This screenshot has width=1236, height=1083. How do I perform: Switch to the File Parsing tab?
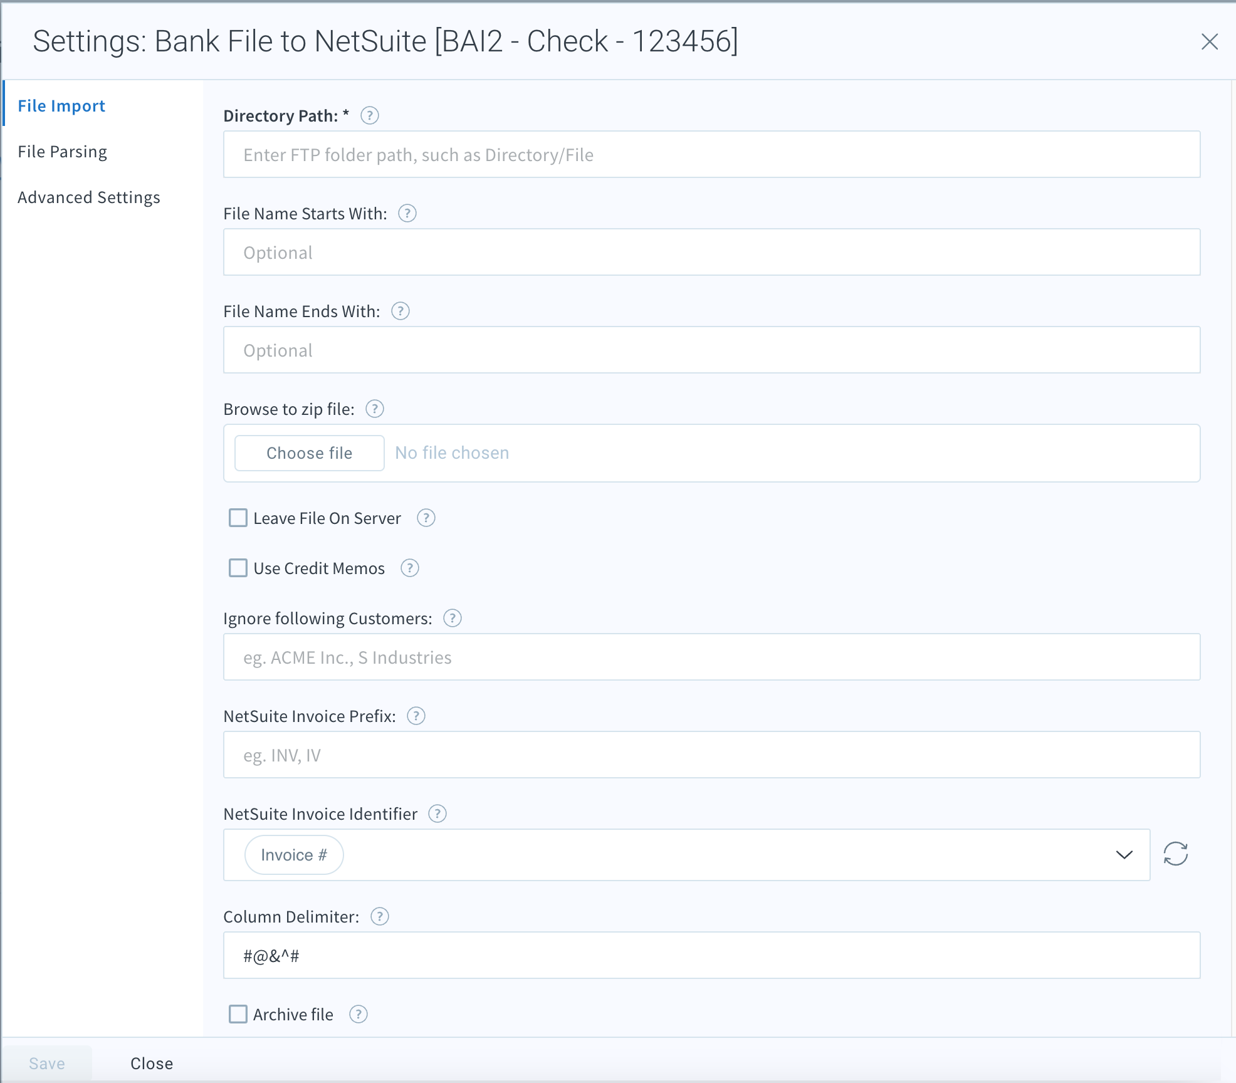pyautogui.click(x=62, y=151)
